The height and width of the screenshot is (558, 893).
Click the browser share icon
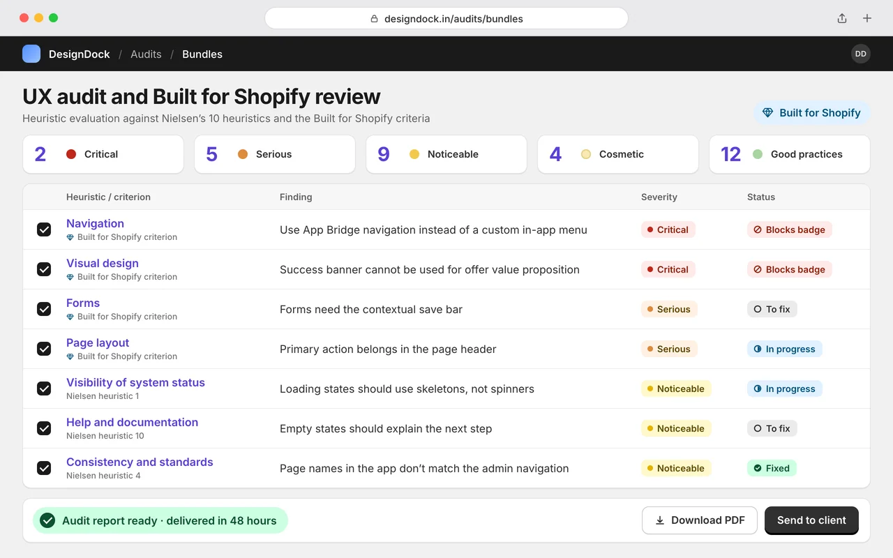pos(842,18)
